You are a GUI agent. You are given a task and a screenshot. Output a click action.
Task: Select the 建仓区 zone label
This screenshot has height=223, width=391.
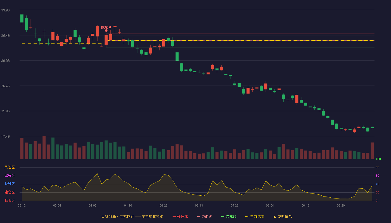click(10, 192)
